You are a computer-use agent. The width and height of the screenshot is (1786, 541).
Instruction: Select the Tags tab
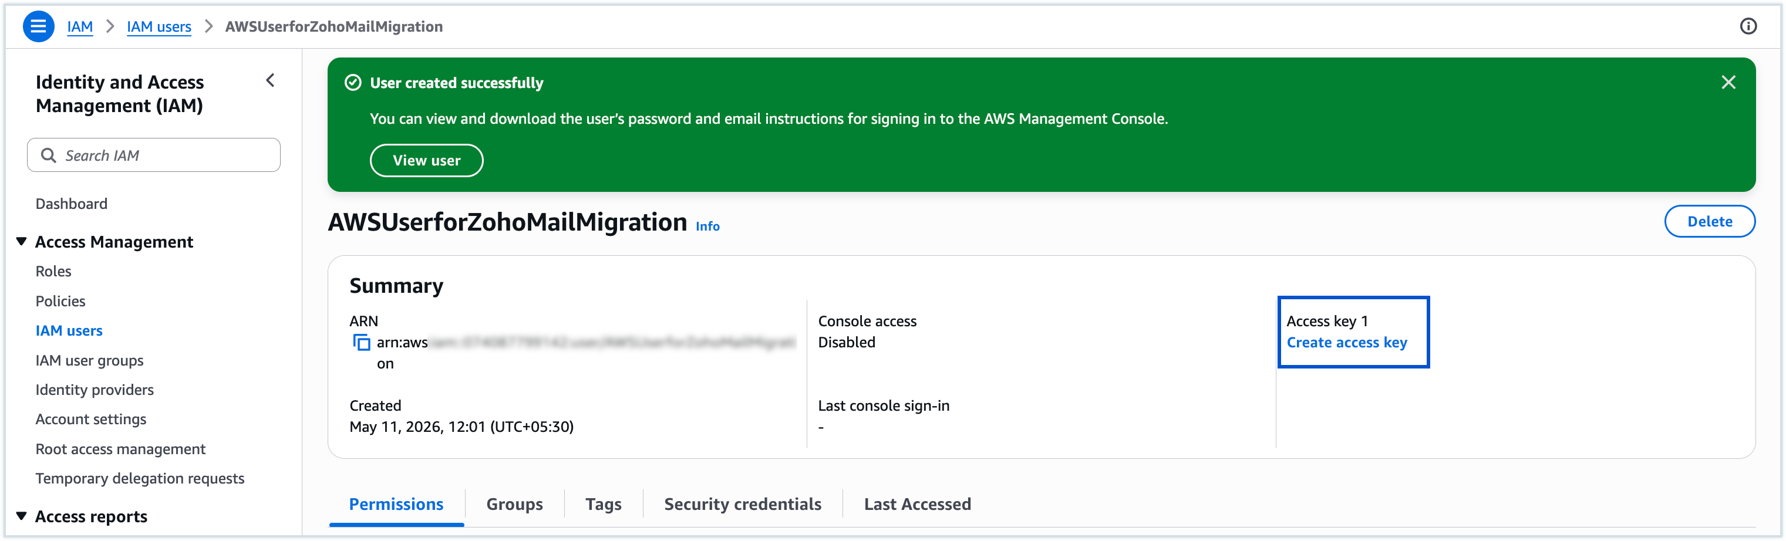[603, 503]
